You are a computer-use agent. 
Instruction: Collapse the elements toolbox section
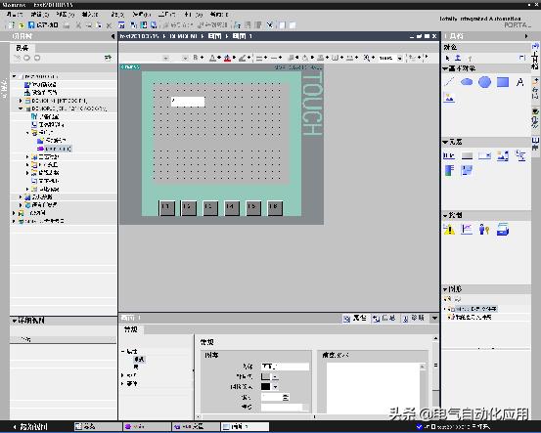(445, 142)
